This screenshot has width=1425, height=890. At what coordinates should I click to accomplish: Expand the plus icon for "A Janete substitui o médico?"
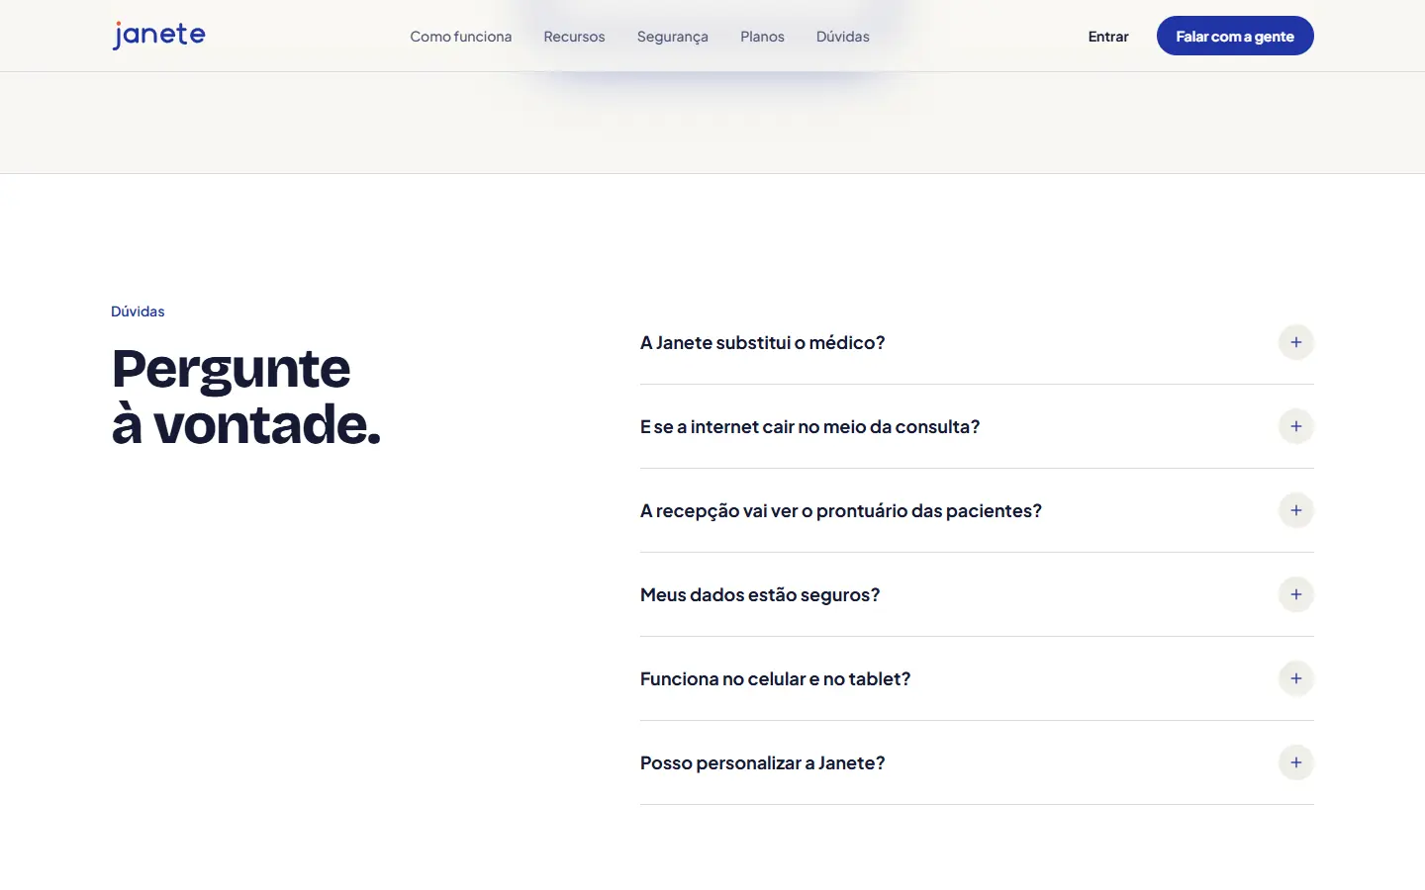coord(1296,342)
